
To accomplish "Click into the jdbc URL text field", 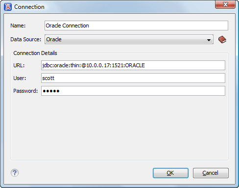I will point(133,65).
